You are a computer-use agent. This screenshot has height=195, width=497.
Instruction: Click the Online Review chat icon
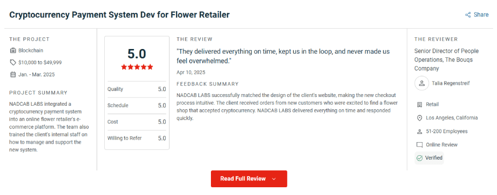click(x=419, y=145)
